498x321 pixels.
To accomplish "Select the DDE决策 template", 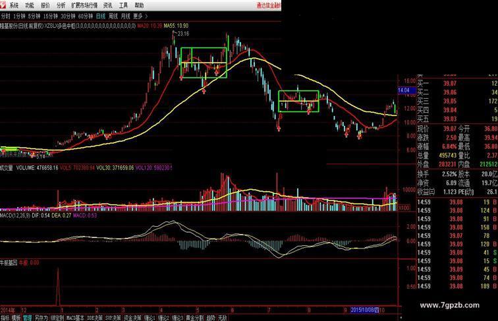I will click(x=95, y=318).
